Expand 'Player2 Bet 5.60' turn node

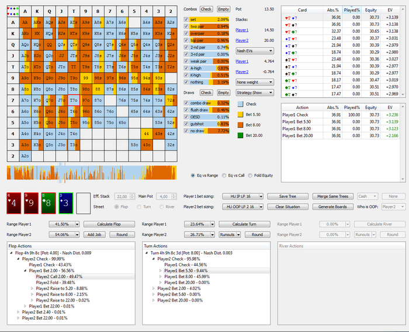pos(153,295)
